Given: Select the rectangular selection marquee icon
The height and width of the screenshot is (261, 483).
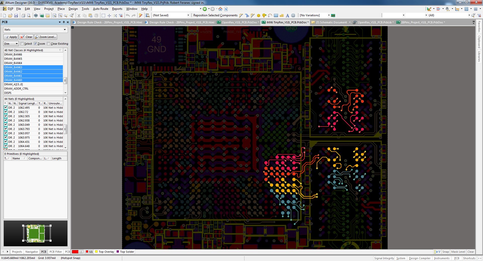Looking at the screenshot, I should pos(103,16).
